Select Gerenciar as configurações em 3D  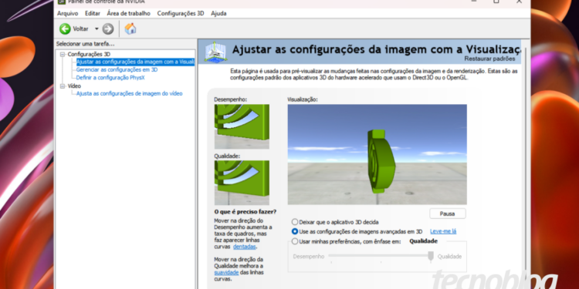click(x=117, y=69)
